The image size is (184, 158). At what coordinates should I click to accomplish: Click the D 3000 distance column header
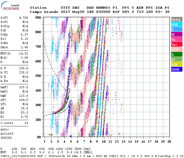(78, 149)
